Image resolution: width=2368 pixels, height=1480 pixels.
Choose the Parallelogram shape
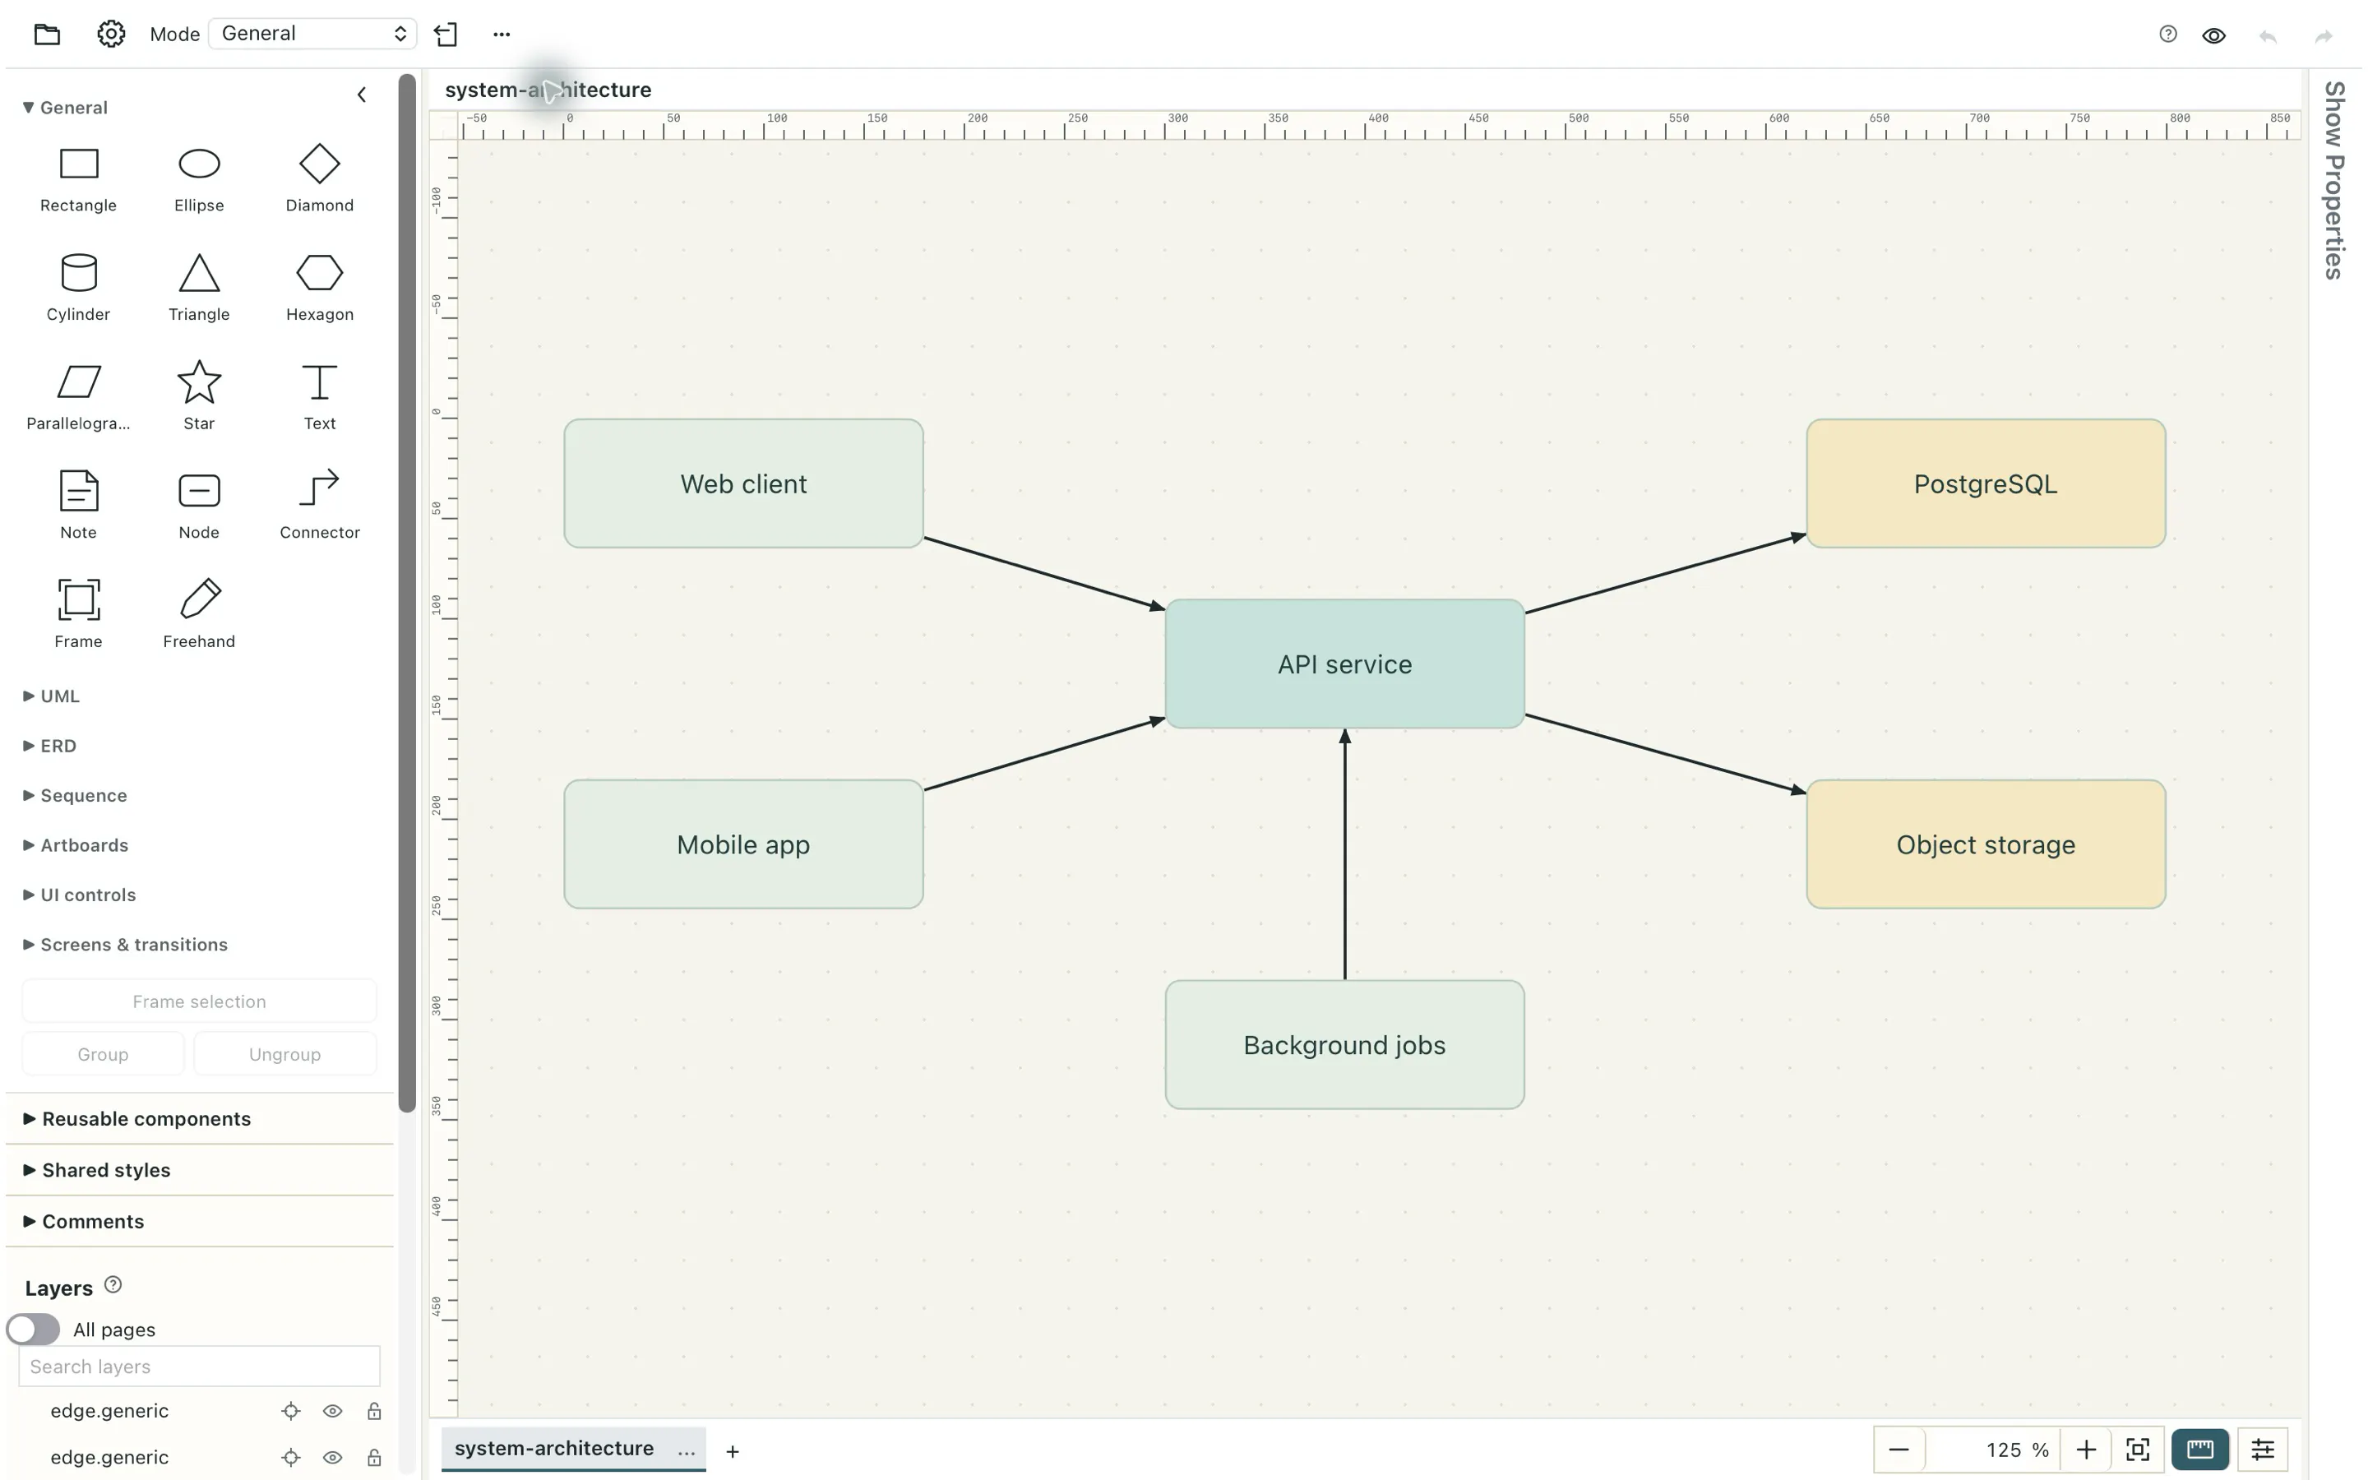coord(78,396)
